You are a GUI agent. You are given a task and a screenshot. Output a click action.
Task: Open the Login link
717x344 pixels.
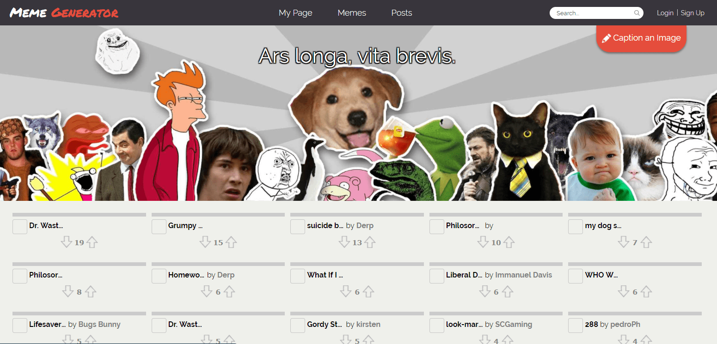click(665, 13)
